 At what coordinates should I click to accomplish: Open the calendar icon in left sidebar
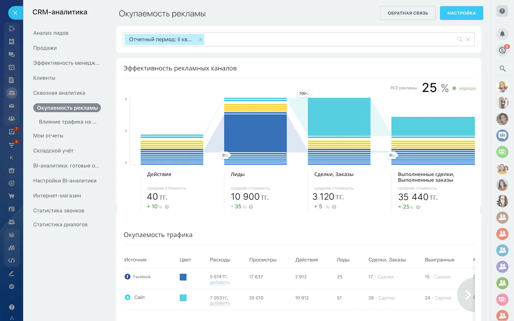[x=12, y=67]
